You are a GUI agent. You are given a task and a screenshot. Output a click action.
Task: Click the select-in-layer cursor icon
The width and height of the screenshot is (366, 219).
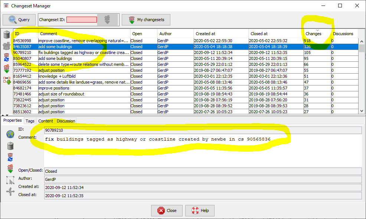tap(10, 181)
